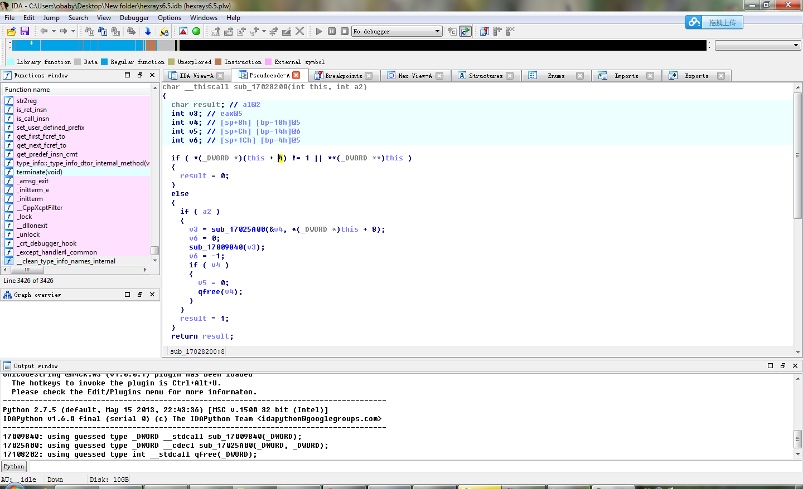Click the cloud upload button labeled 拖拽上传

714,22
